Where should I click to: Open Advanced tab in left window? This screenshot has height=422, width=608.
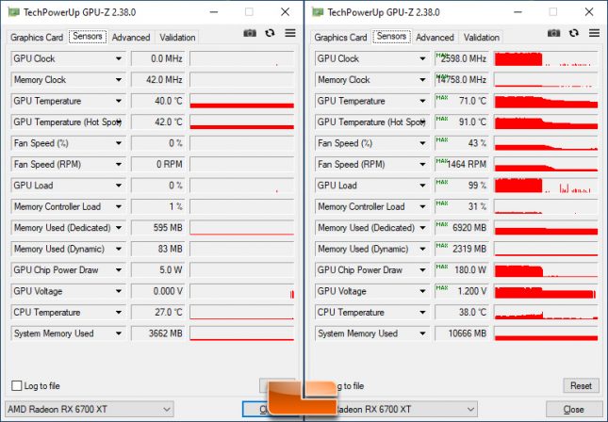click(x=131, y=38)
